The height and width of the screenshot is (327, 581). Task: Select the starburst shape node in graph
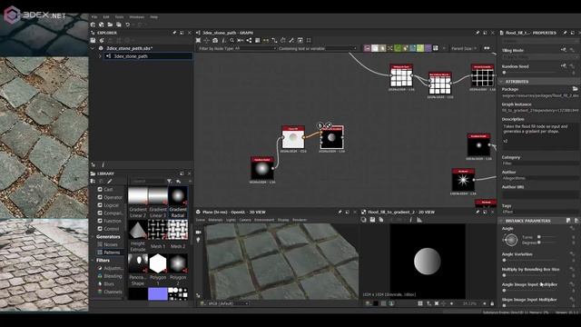tap(463, 180)
